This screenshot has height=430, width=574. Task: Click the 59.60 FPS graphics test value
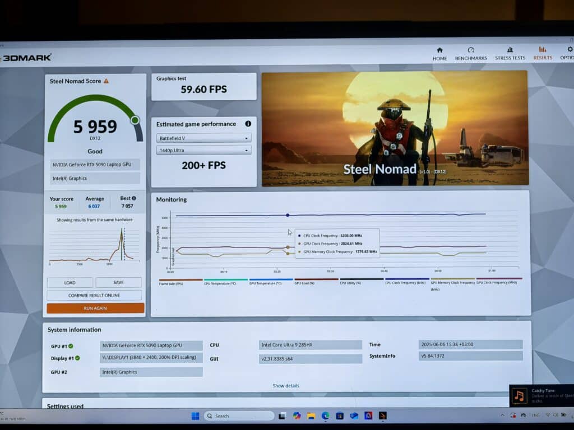tap(203, 89)
